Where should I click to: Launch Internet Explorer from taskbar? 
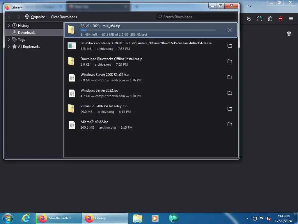pos(26,218)
